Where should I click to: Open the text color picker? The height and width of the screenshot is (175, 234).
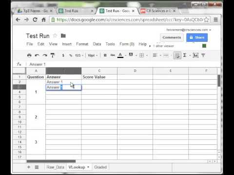coord(120,55)
